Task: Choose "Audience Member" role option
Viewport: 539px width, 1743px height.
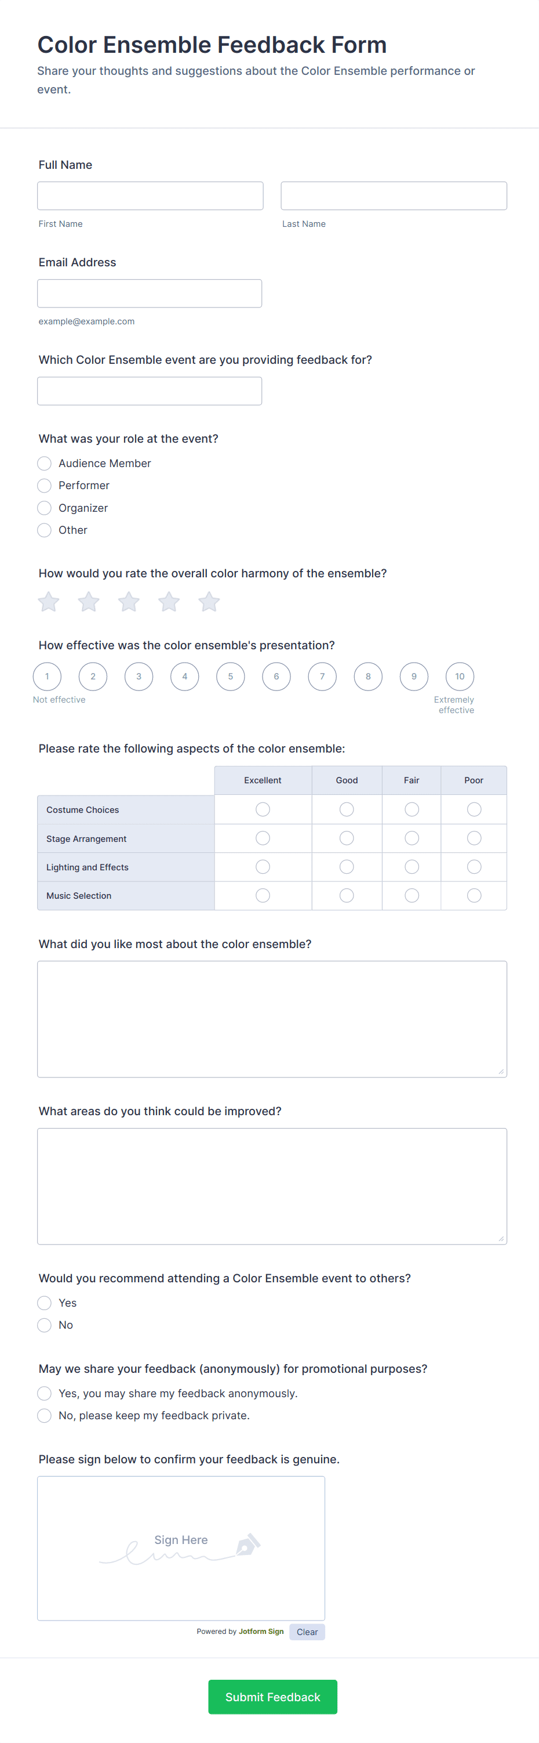Action: (45, 463)
